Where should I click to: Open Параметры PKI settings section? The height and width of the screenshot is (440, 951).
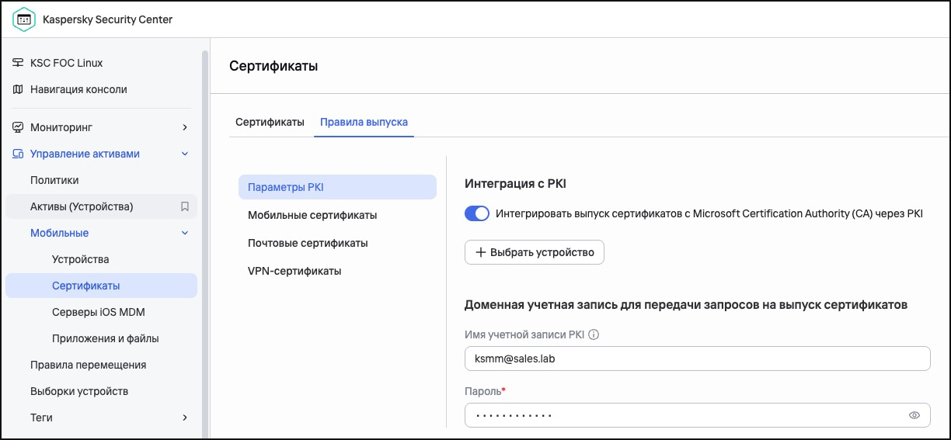pyautogui.click(x=337, y=187)
